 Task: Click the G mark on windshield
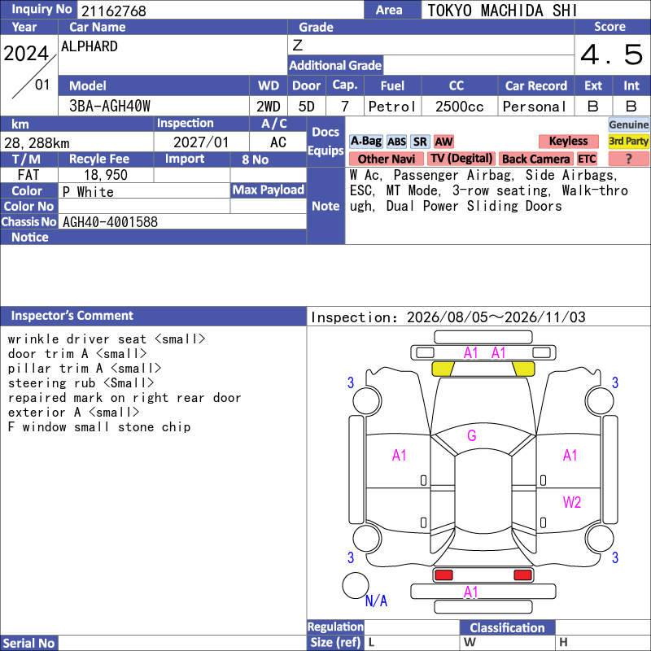472,435
